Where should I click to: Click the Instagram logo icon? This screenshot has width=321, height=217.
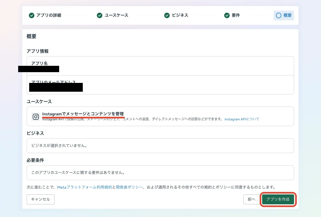[36, 116]
